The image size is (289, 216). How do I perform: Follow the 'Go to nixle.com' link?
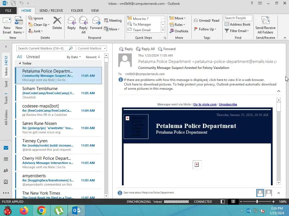[205, 104]
